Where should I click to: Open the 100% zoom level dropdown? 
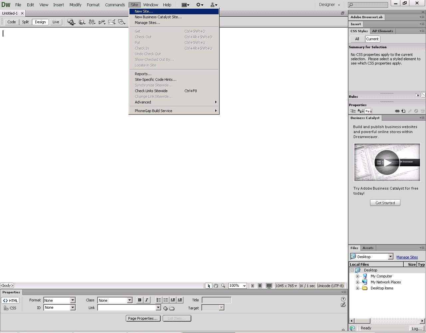[238, 286]
